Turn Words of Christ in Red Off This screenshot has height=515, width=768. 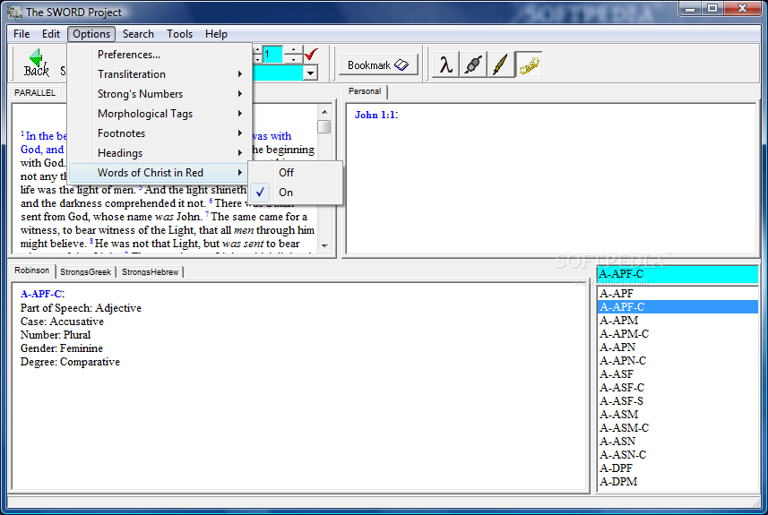(x=296, y=172)
